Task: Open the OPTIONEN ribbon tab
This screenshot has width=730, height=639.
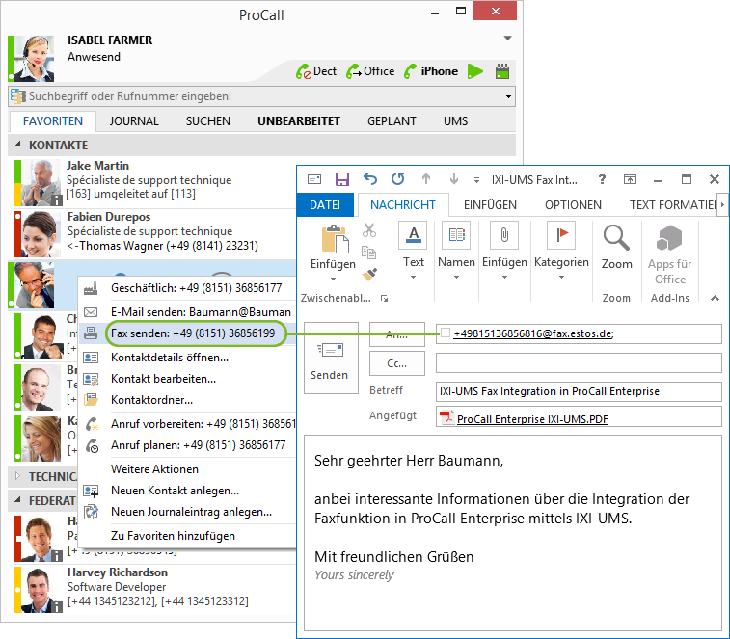Action: (x=573, y=205)
